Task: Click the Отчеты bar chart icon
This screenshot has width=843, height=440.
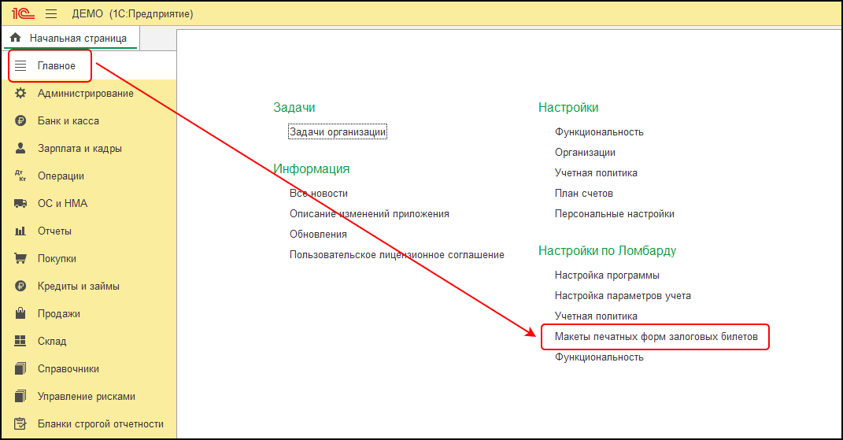Action: click(20, 231)
